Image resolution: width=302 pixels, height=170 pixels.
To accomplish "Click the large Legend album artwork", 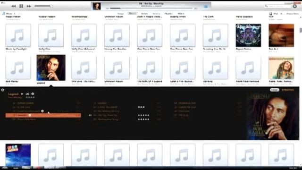I will click(273, 117).
